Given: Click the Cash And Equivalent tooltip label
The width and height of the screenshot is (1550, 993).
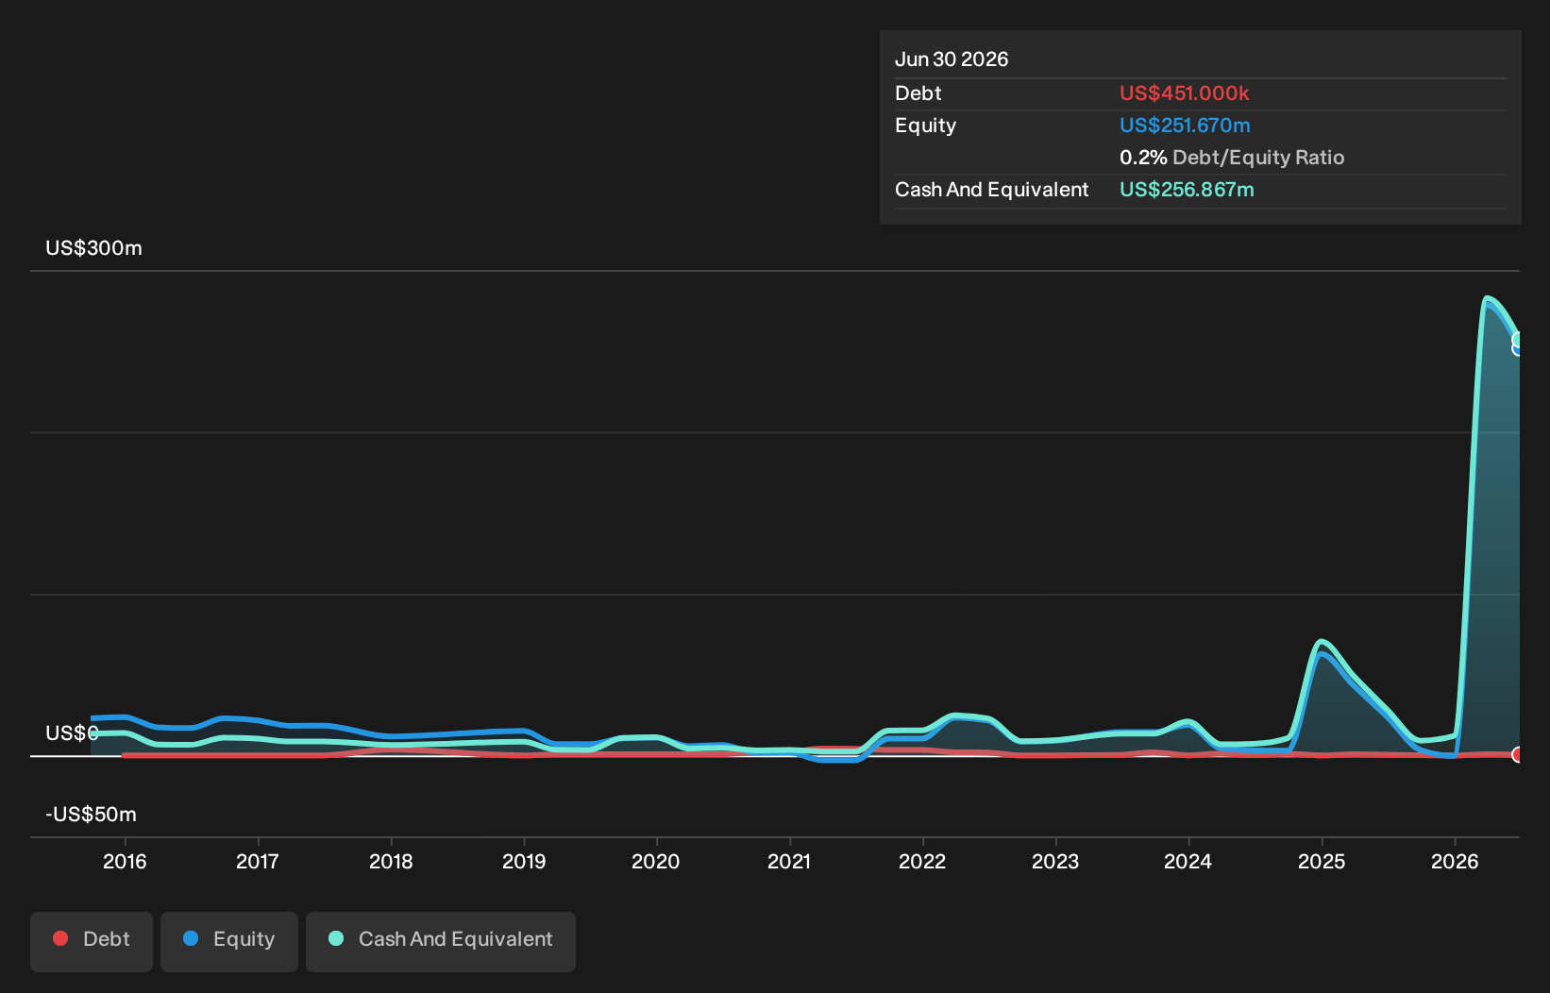Looking at the screenshot, I should (991, 190).
